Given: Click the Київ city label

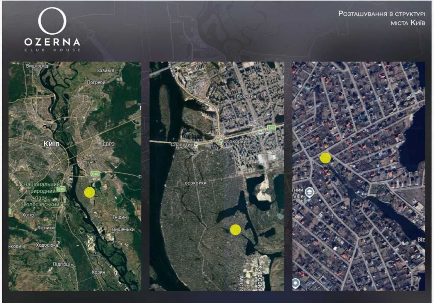Looking at the screenshot, I should click(52, 144).
